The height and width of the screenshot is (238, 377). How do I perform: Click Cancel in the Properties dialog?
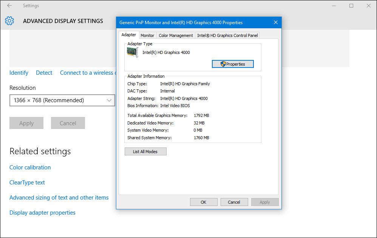click(234, 202)
